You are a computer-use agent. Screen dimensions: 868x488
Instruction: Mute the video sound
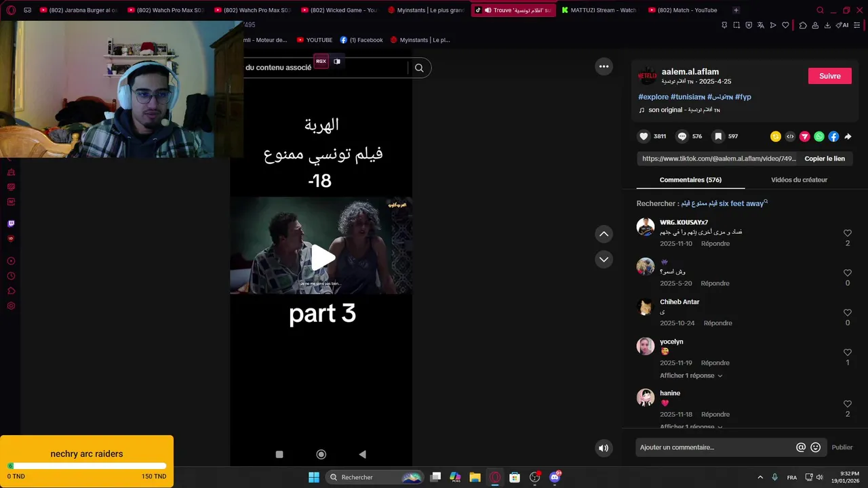[x=604, y=448]
